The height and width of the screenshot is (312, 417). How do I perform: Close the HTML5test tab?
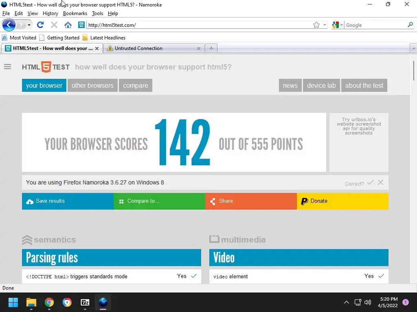click(97, 49)
